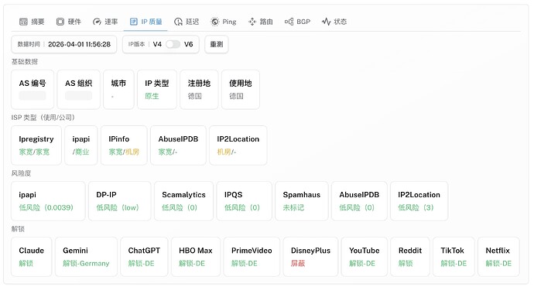
Task: Click the Scamalytics risk card
Action: (x=183, y=201)
